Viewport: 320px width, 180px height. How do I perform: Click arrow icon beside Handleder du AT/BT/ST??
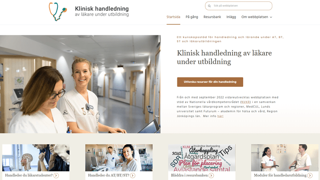point(133,176)
